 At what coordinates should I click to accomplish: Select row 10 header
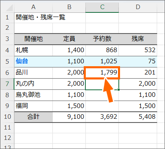[7, 117]
